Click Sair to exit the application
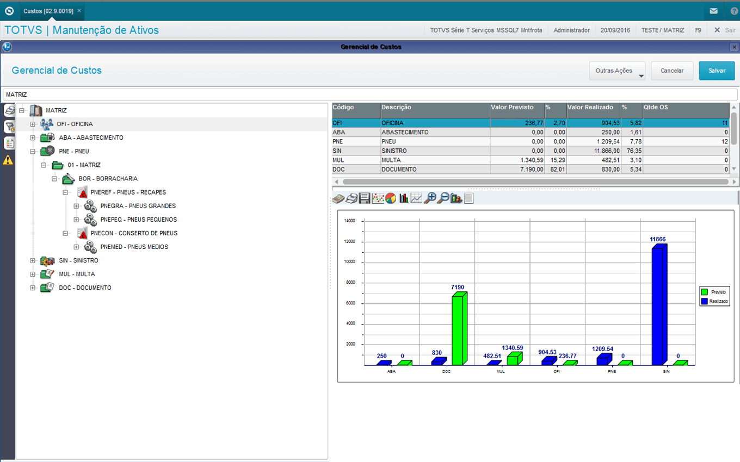740x462 pixels. 725,30
